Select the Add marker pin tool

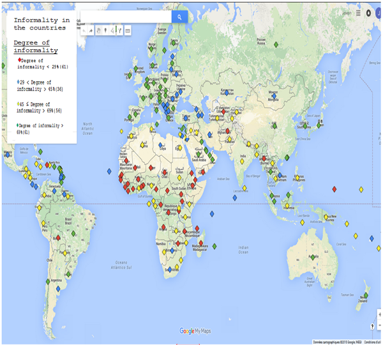coord(105,31)
